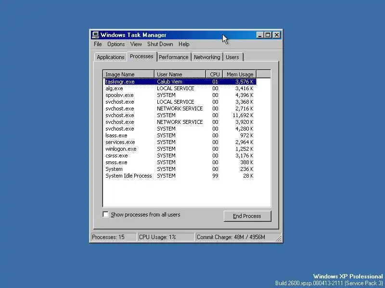Select the services.exe process

(x=180, y=142)
